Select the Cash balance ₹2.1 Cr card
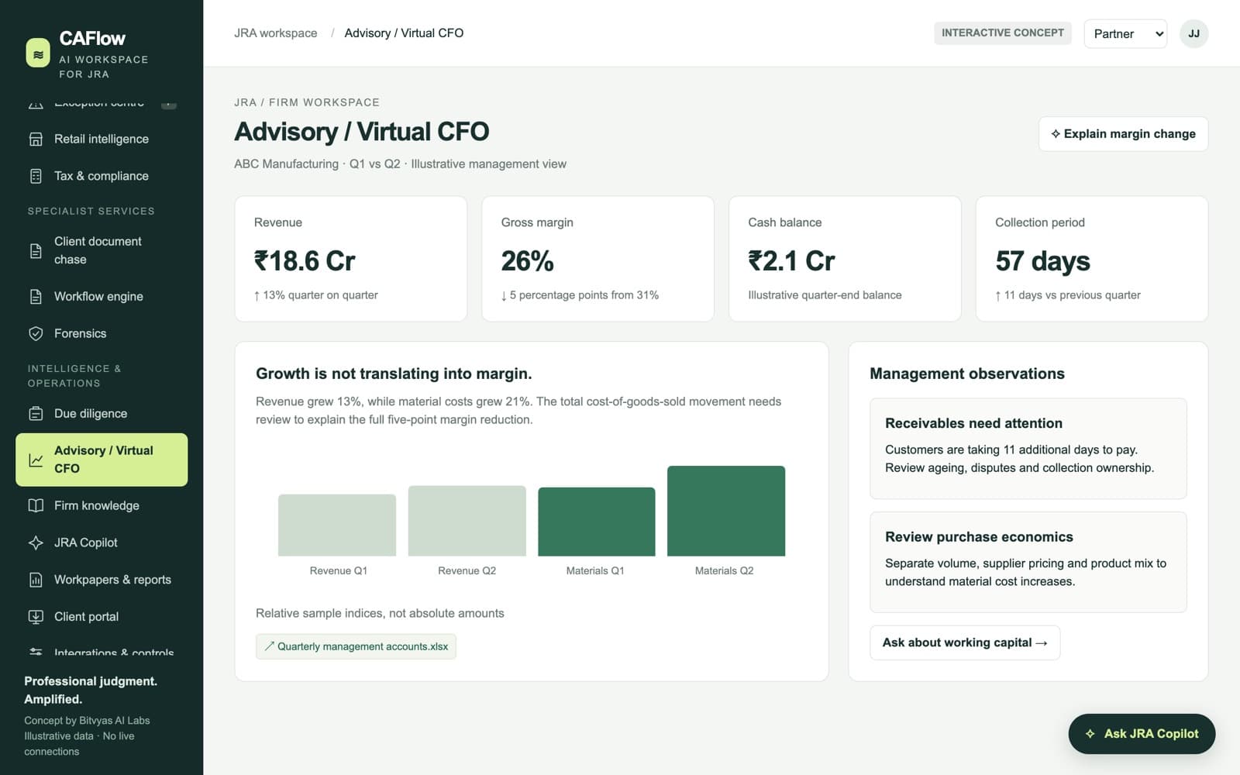Image resolution: width=1240 pixels, height=775 pixels. [x=845, y=259]
